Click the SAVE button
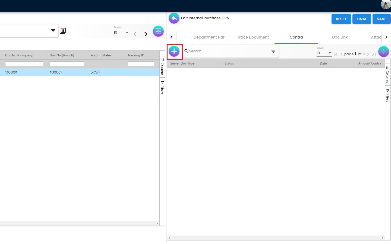The width and height of the screenshot is (391, 244). coord(381,19)
